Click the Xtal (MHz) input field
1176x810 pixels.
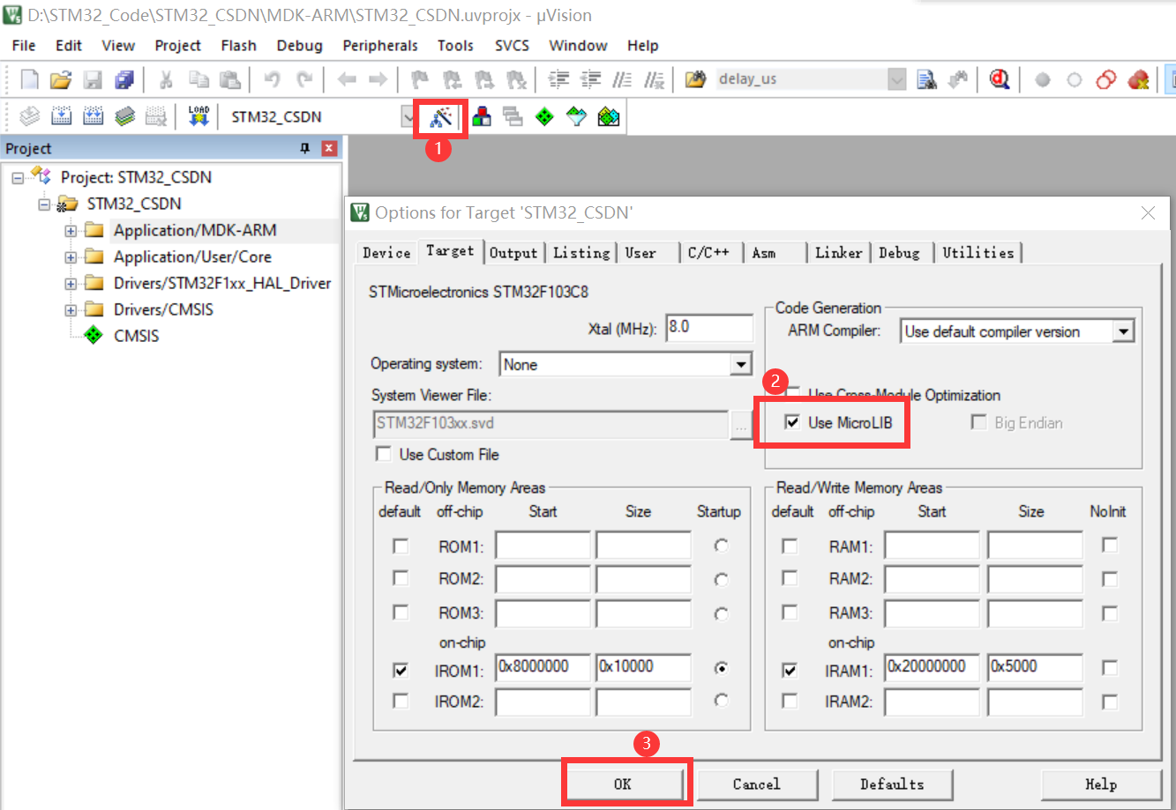click(x=709, y=328)
